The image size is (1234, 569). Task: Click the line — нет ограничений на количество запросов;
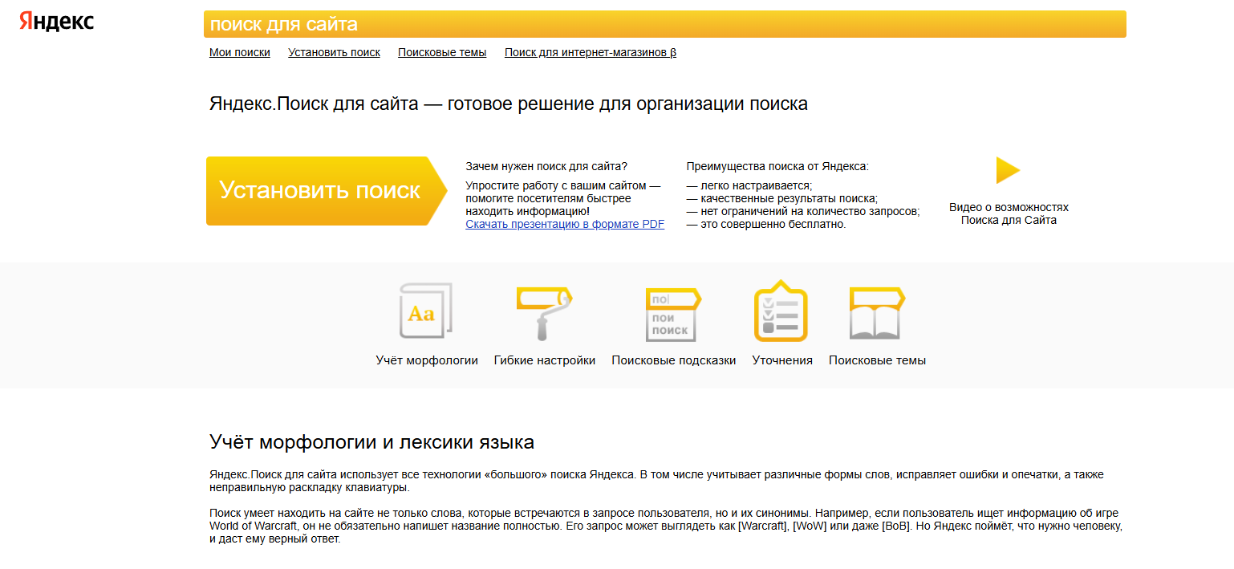pyautogui.click(x=803, y=211)
